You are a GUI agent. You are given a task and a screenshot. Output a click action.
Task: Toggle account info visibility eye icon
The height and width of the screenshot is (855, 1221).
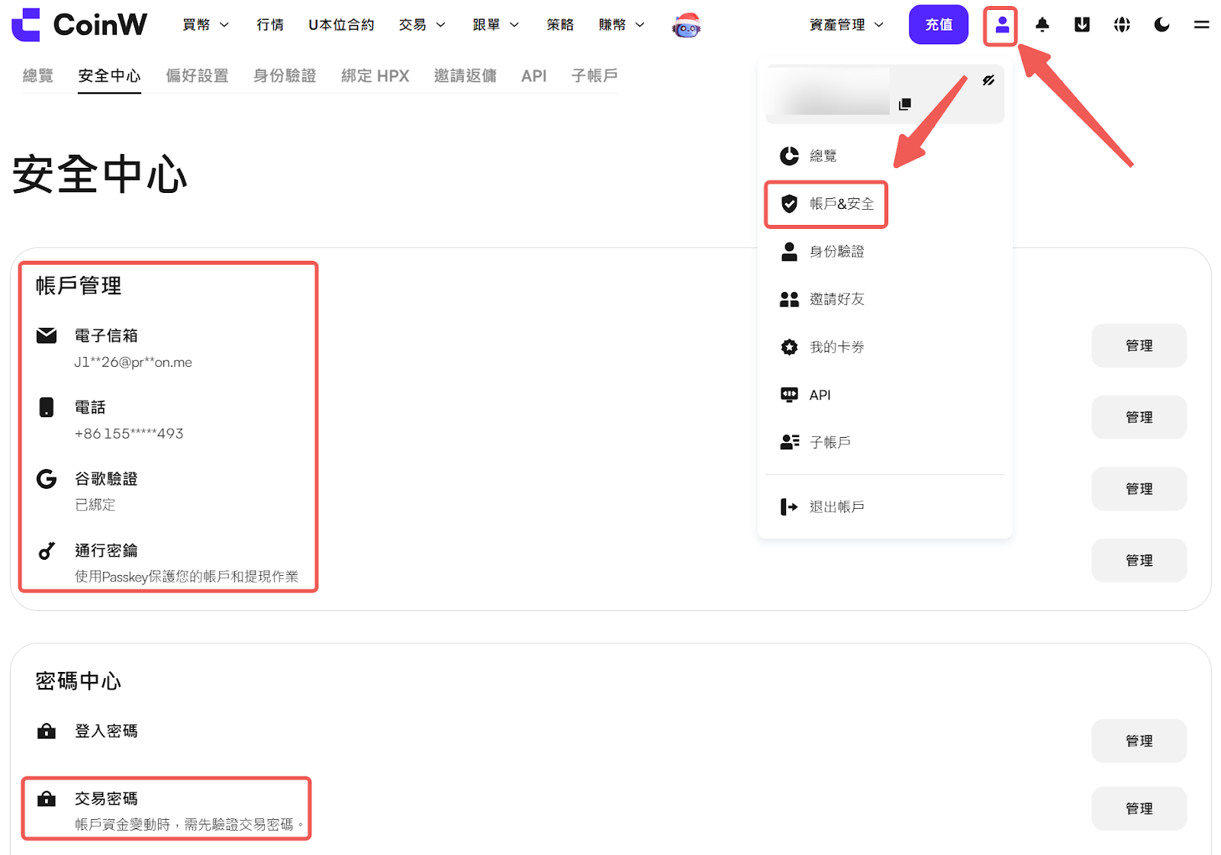coord(988,80)
